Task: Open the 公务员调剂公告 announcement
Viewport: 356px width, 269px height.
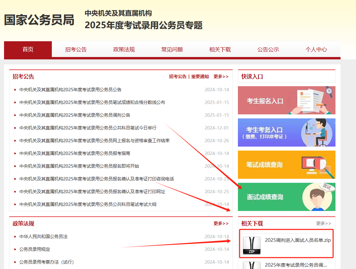Action: [75, 115]
